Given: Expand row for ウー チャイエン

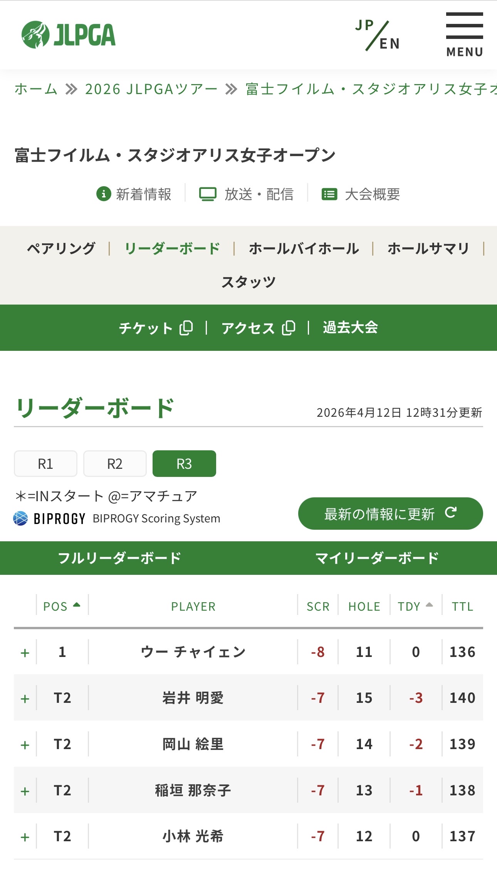Looking at the screenshot, I should coord(25,652).
